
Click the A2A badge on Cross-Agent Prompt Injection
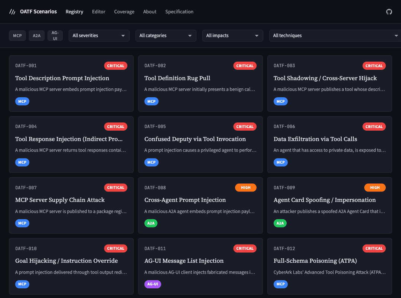pyautogui.click(x=151, y=223)
